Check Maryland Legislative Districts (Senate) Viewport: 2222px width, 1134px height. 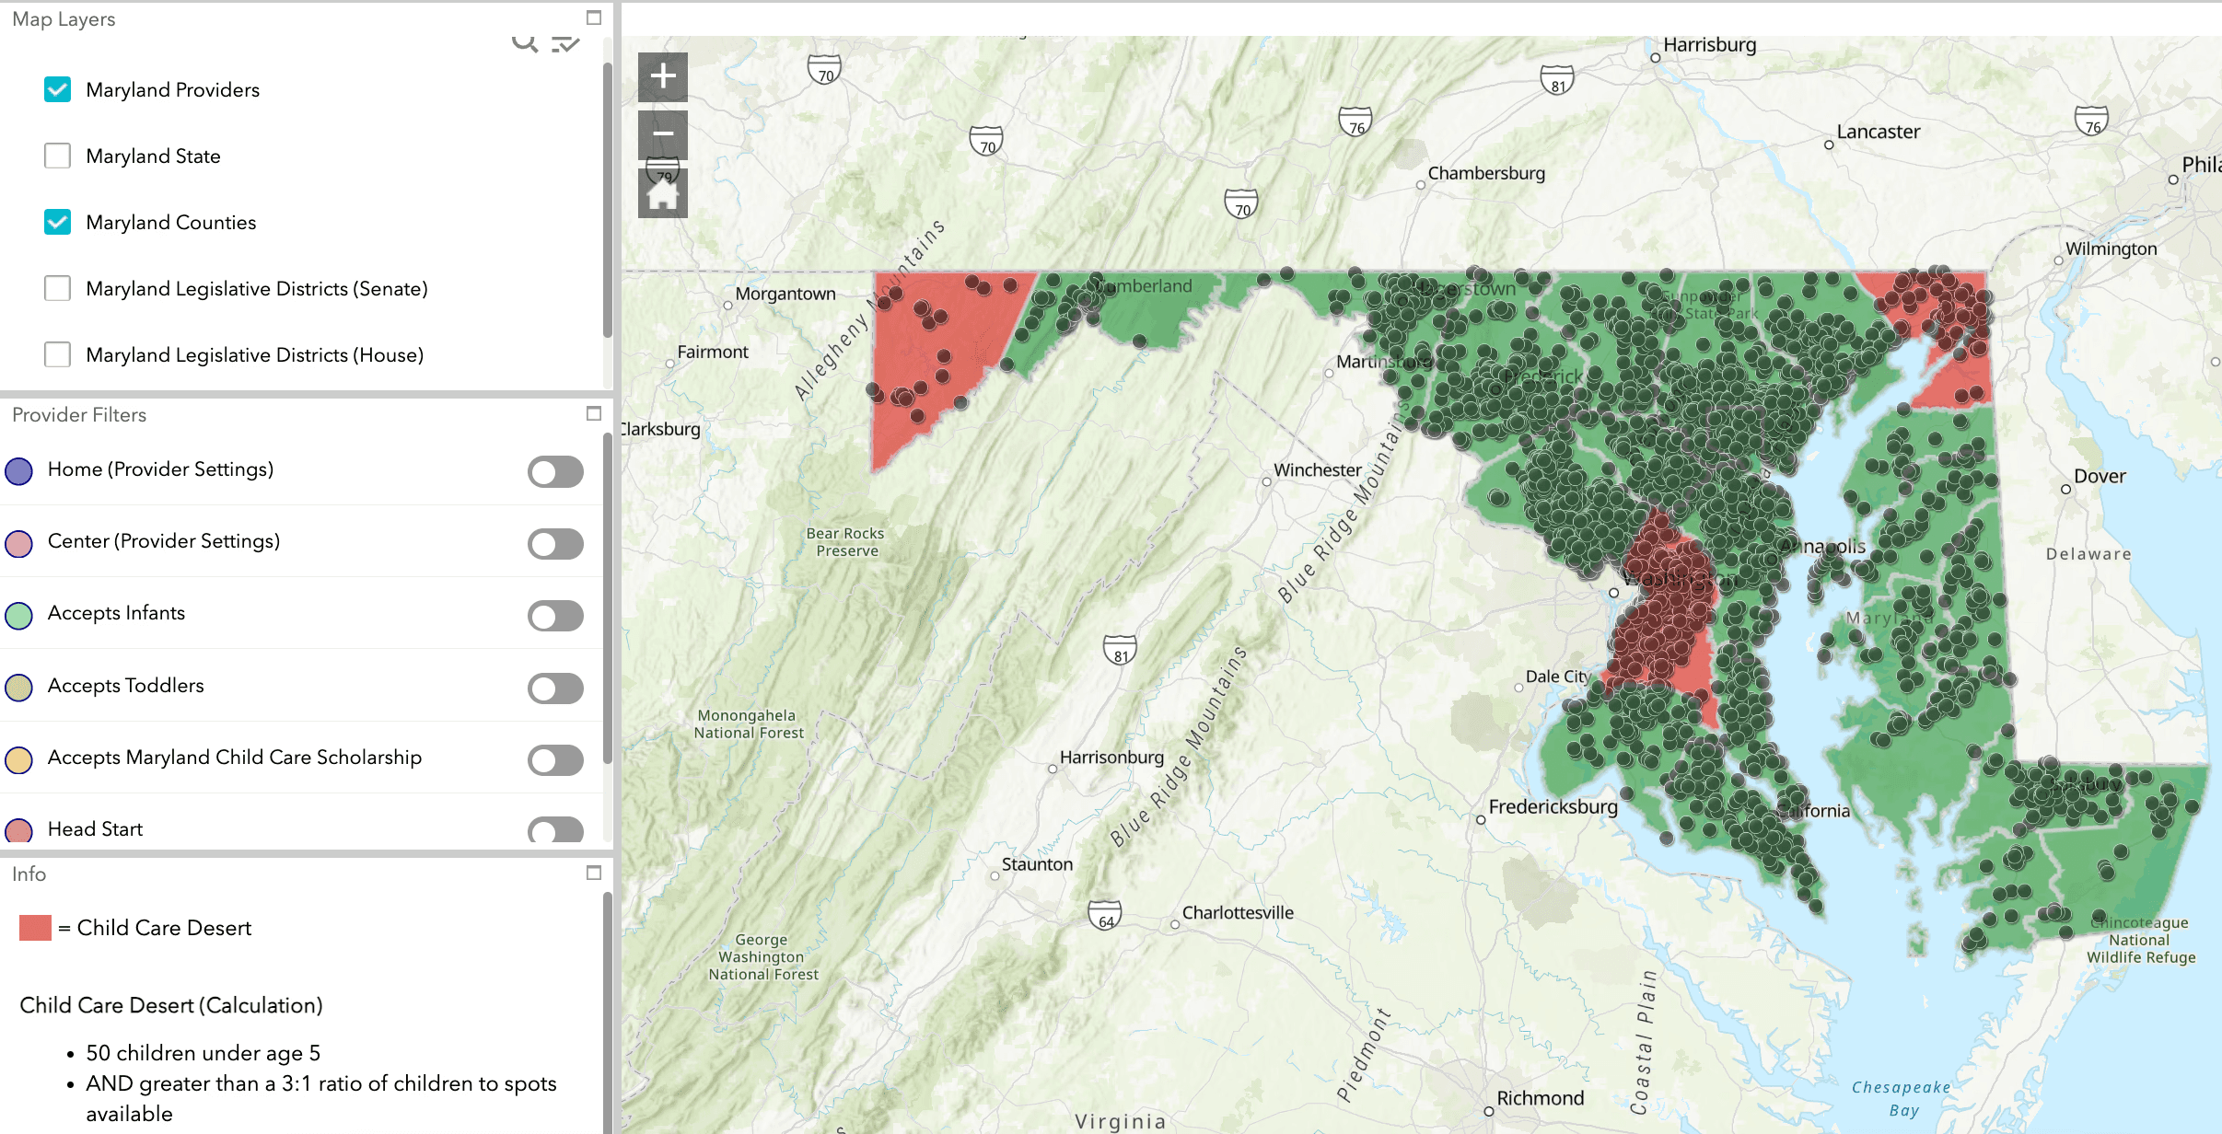(x=57, y=288)
